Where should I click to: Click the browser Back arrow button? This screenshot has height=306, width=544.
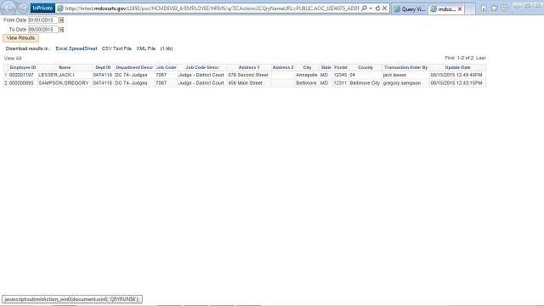click(8, 8)
